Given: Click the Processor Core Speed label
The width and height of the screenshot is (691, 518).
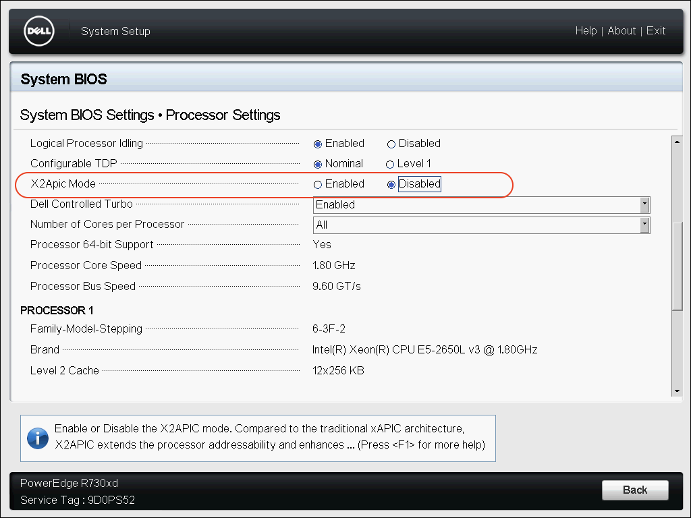Looking at the screenshot, I should pos(86,265).
